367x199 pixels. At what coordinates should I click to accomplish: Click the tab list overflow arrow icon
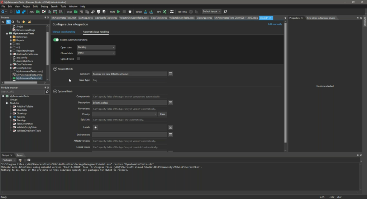click(x=285, y=18)
